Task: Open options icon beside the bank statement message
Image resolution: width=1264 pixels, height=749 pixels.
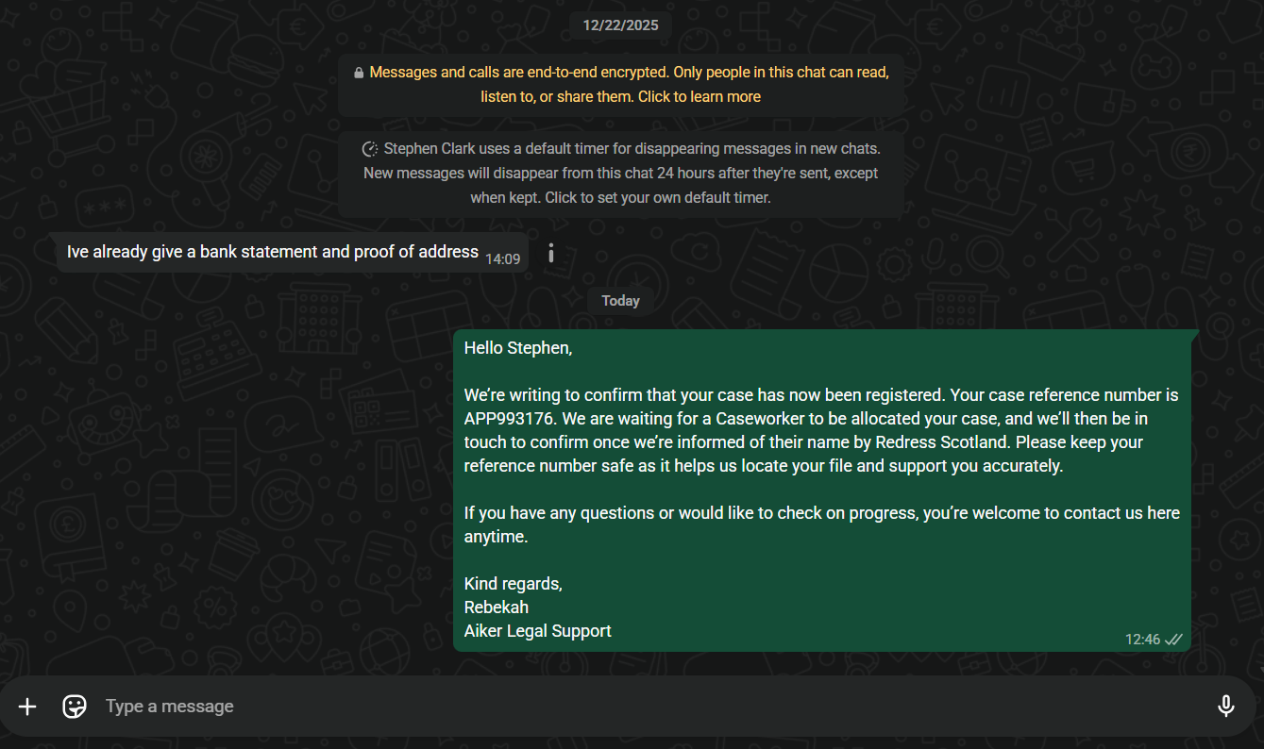Action: tap(551, 253)
